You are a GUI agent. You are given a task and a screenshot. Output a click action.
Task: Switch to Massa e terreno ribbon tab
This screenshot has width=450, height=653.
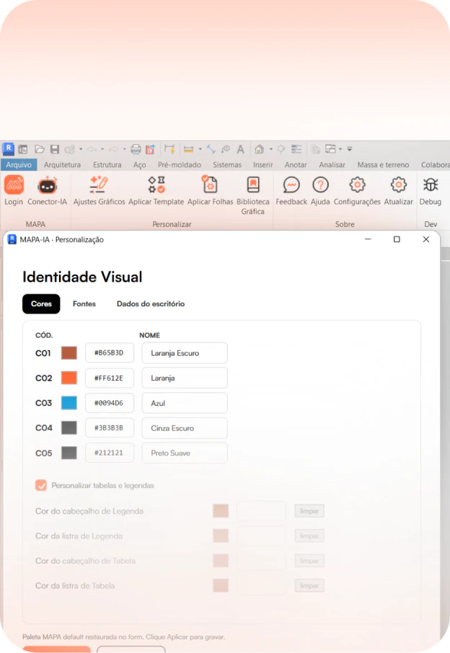click(383, 164)
